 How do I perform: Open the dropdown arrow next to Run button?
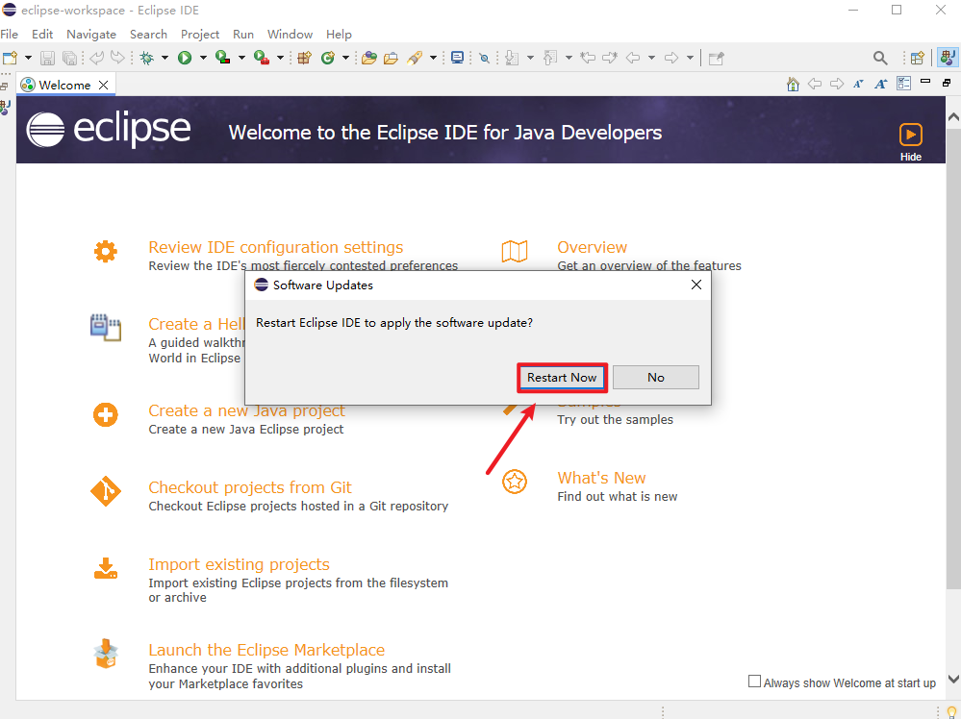[x=202, y=58]
